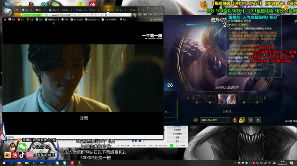297x166 pixels.
Task: Select the Ignite summoner spell icon
Action: coord(234,120)
